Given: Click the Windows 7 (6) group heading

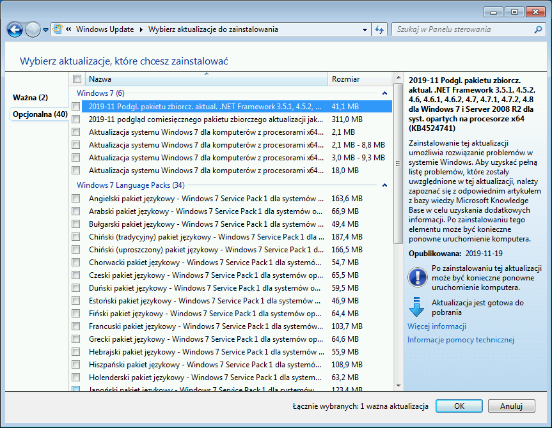Looking at the screenshot, I should pos(100,93).
